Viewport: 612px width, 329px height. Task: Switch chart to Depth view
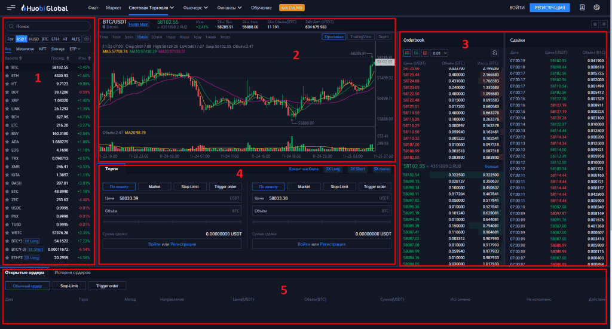(x=383, y=36)
